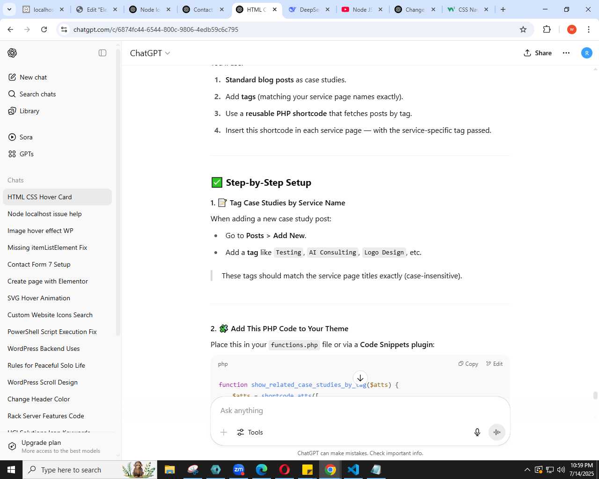599x479 pixels.
Task: Open the Windows Start menu
Action: 11,470
